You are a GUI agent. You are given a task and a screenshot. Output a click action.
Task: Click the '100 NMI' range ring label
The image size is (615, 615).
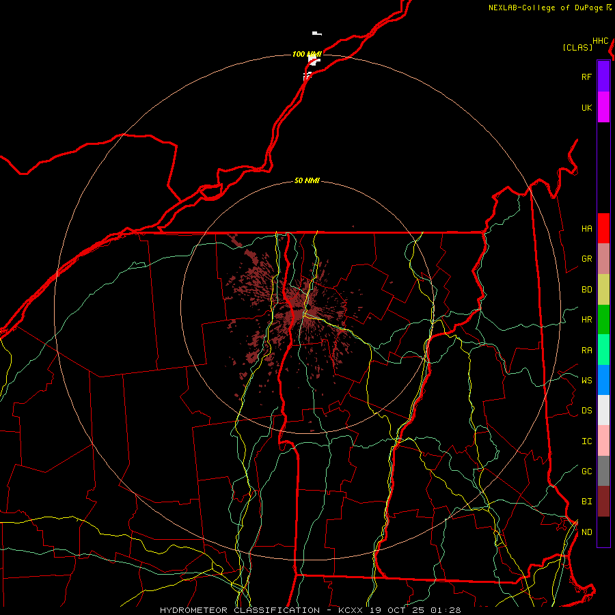click(307, 54)
